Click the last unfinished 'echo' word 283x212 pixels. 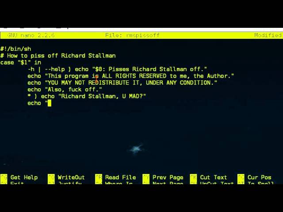click(x=34, y=103)
